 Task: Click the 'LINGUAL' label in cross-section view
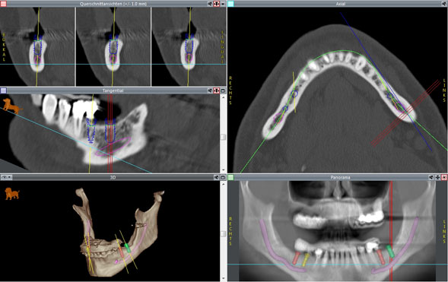tap(223, 47)
